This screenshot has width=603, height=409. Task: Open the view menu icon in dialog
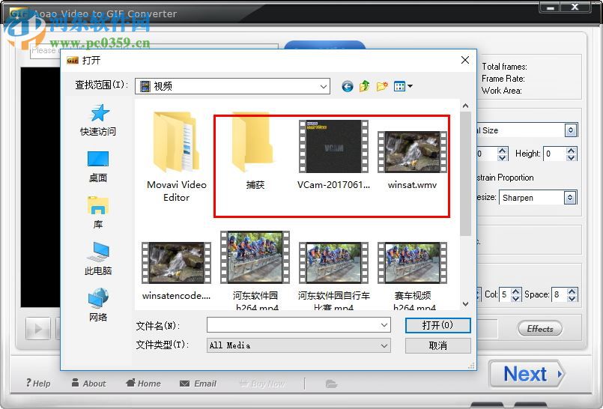click(x=403, y=86)
